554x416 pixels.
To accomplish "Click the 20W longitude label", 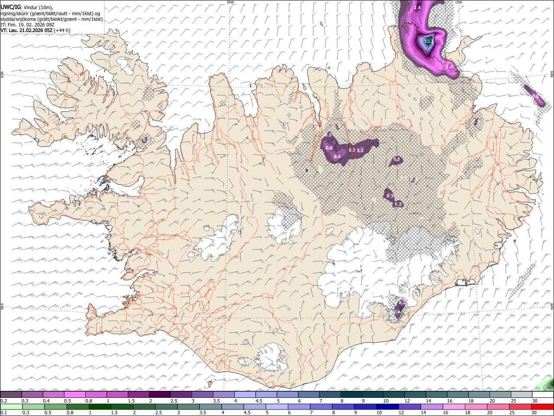I will coord(230,2).
